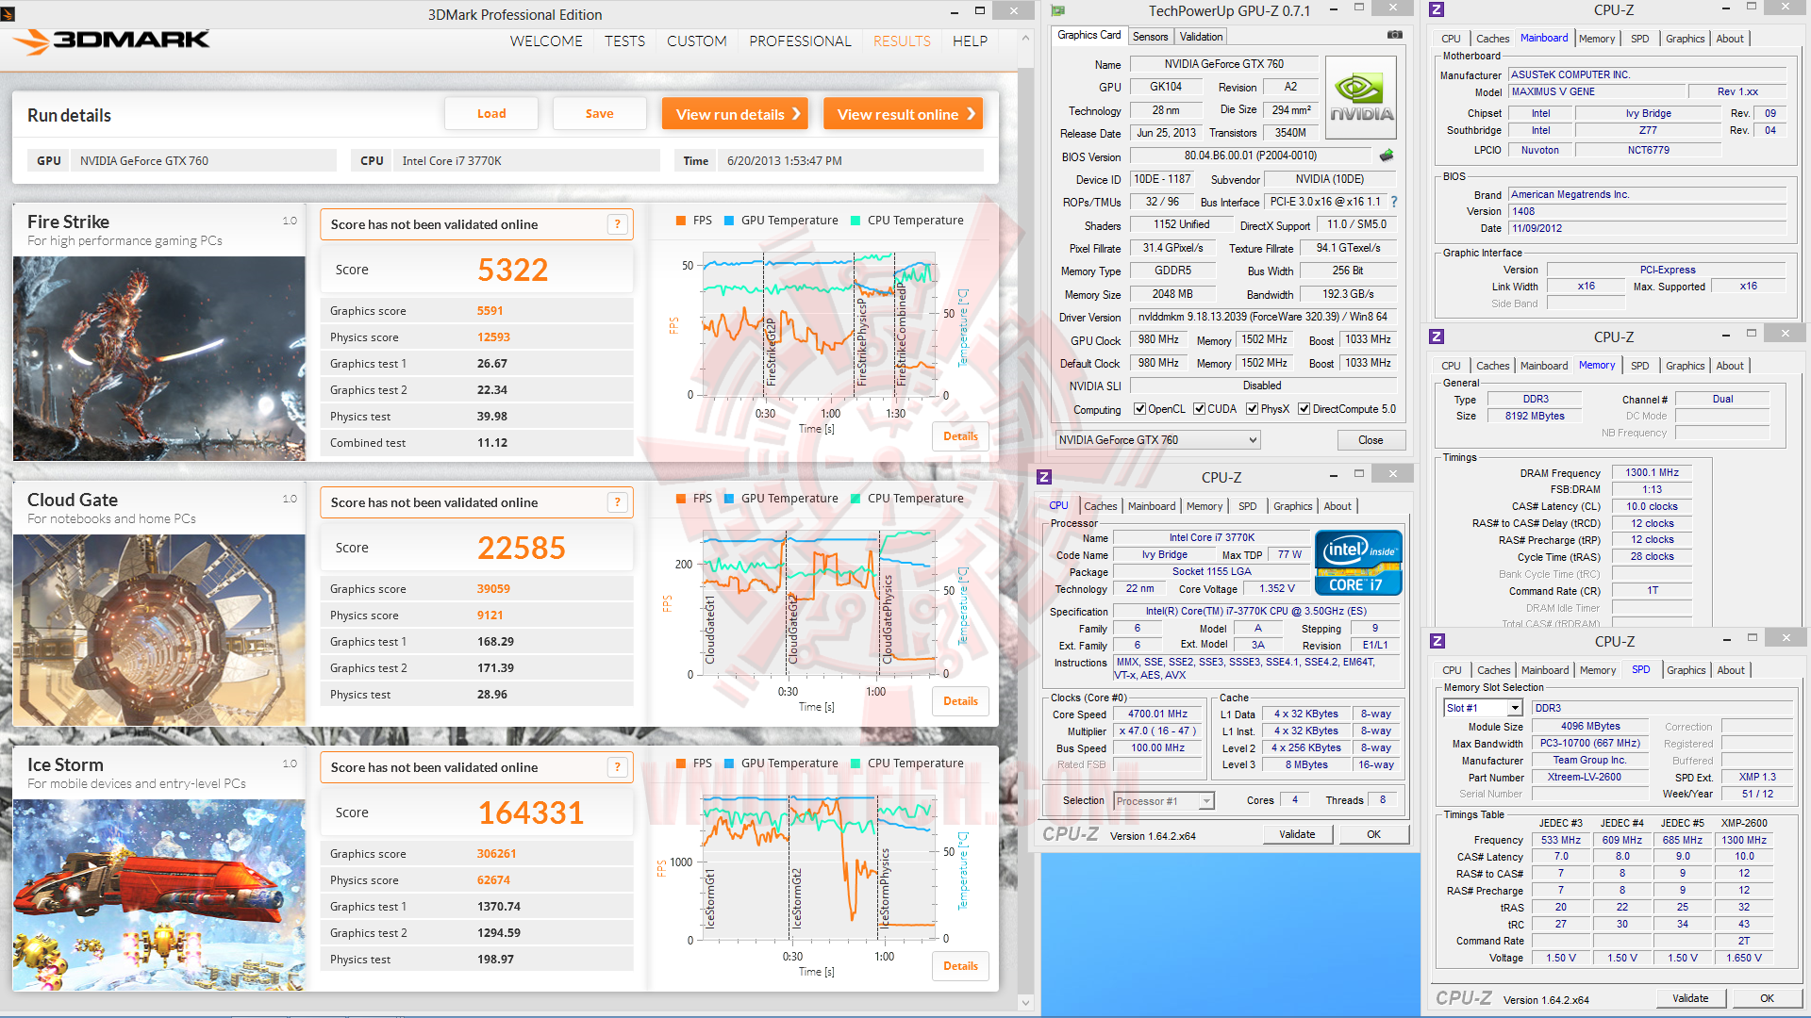Toggle the CUDA checkbox
The width and height of the screenshot is (1811, 1018).
tap(1199, 409)
